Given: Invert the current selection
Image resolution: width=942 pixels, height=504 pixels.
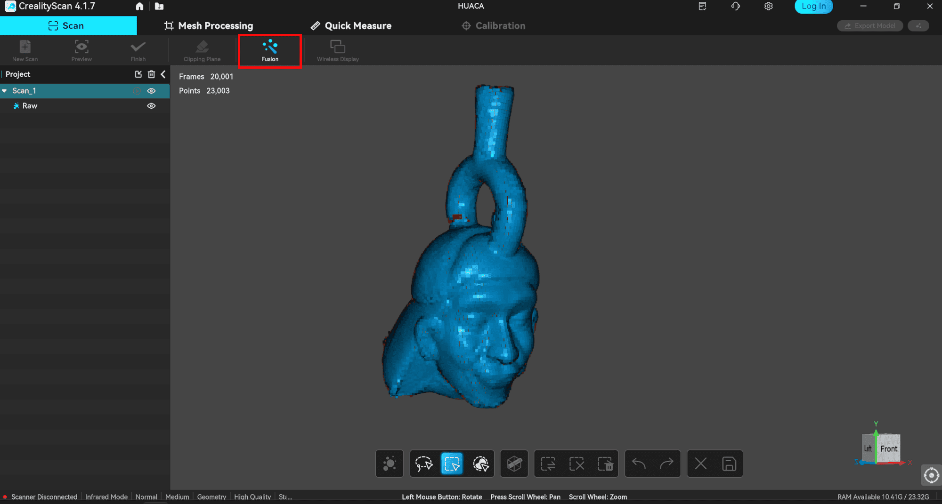Looking at the screenshot, I should [x=548, y=464].
